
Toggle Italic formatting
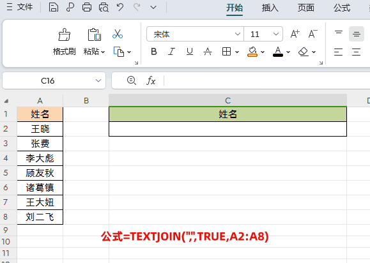171,51
